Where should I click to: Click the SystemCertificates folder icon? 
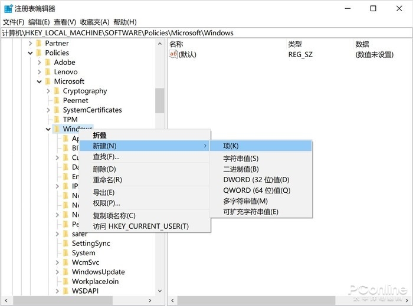click(57, 110)
